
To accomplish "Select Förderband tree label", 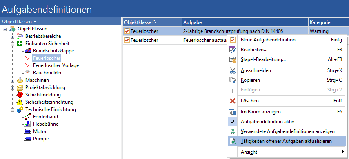I will click(45, 117).
